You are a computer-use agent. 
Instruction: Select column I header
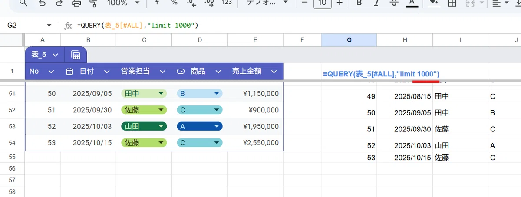(460, 40)
